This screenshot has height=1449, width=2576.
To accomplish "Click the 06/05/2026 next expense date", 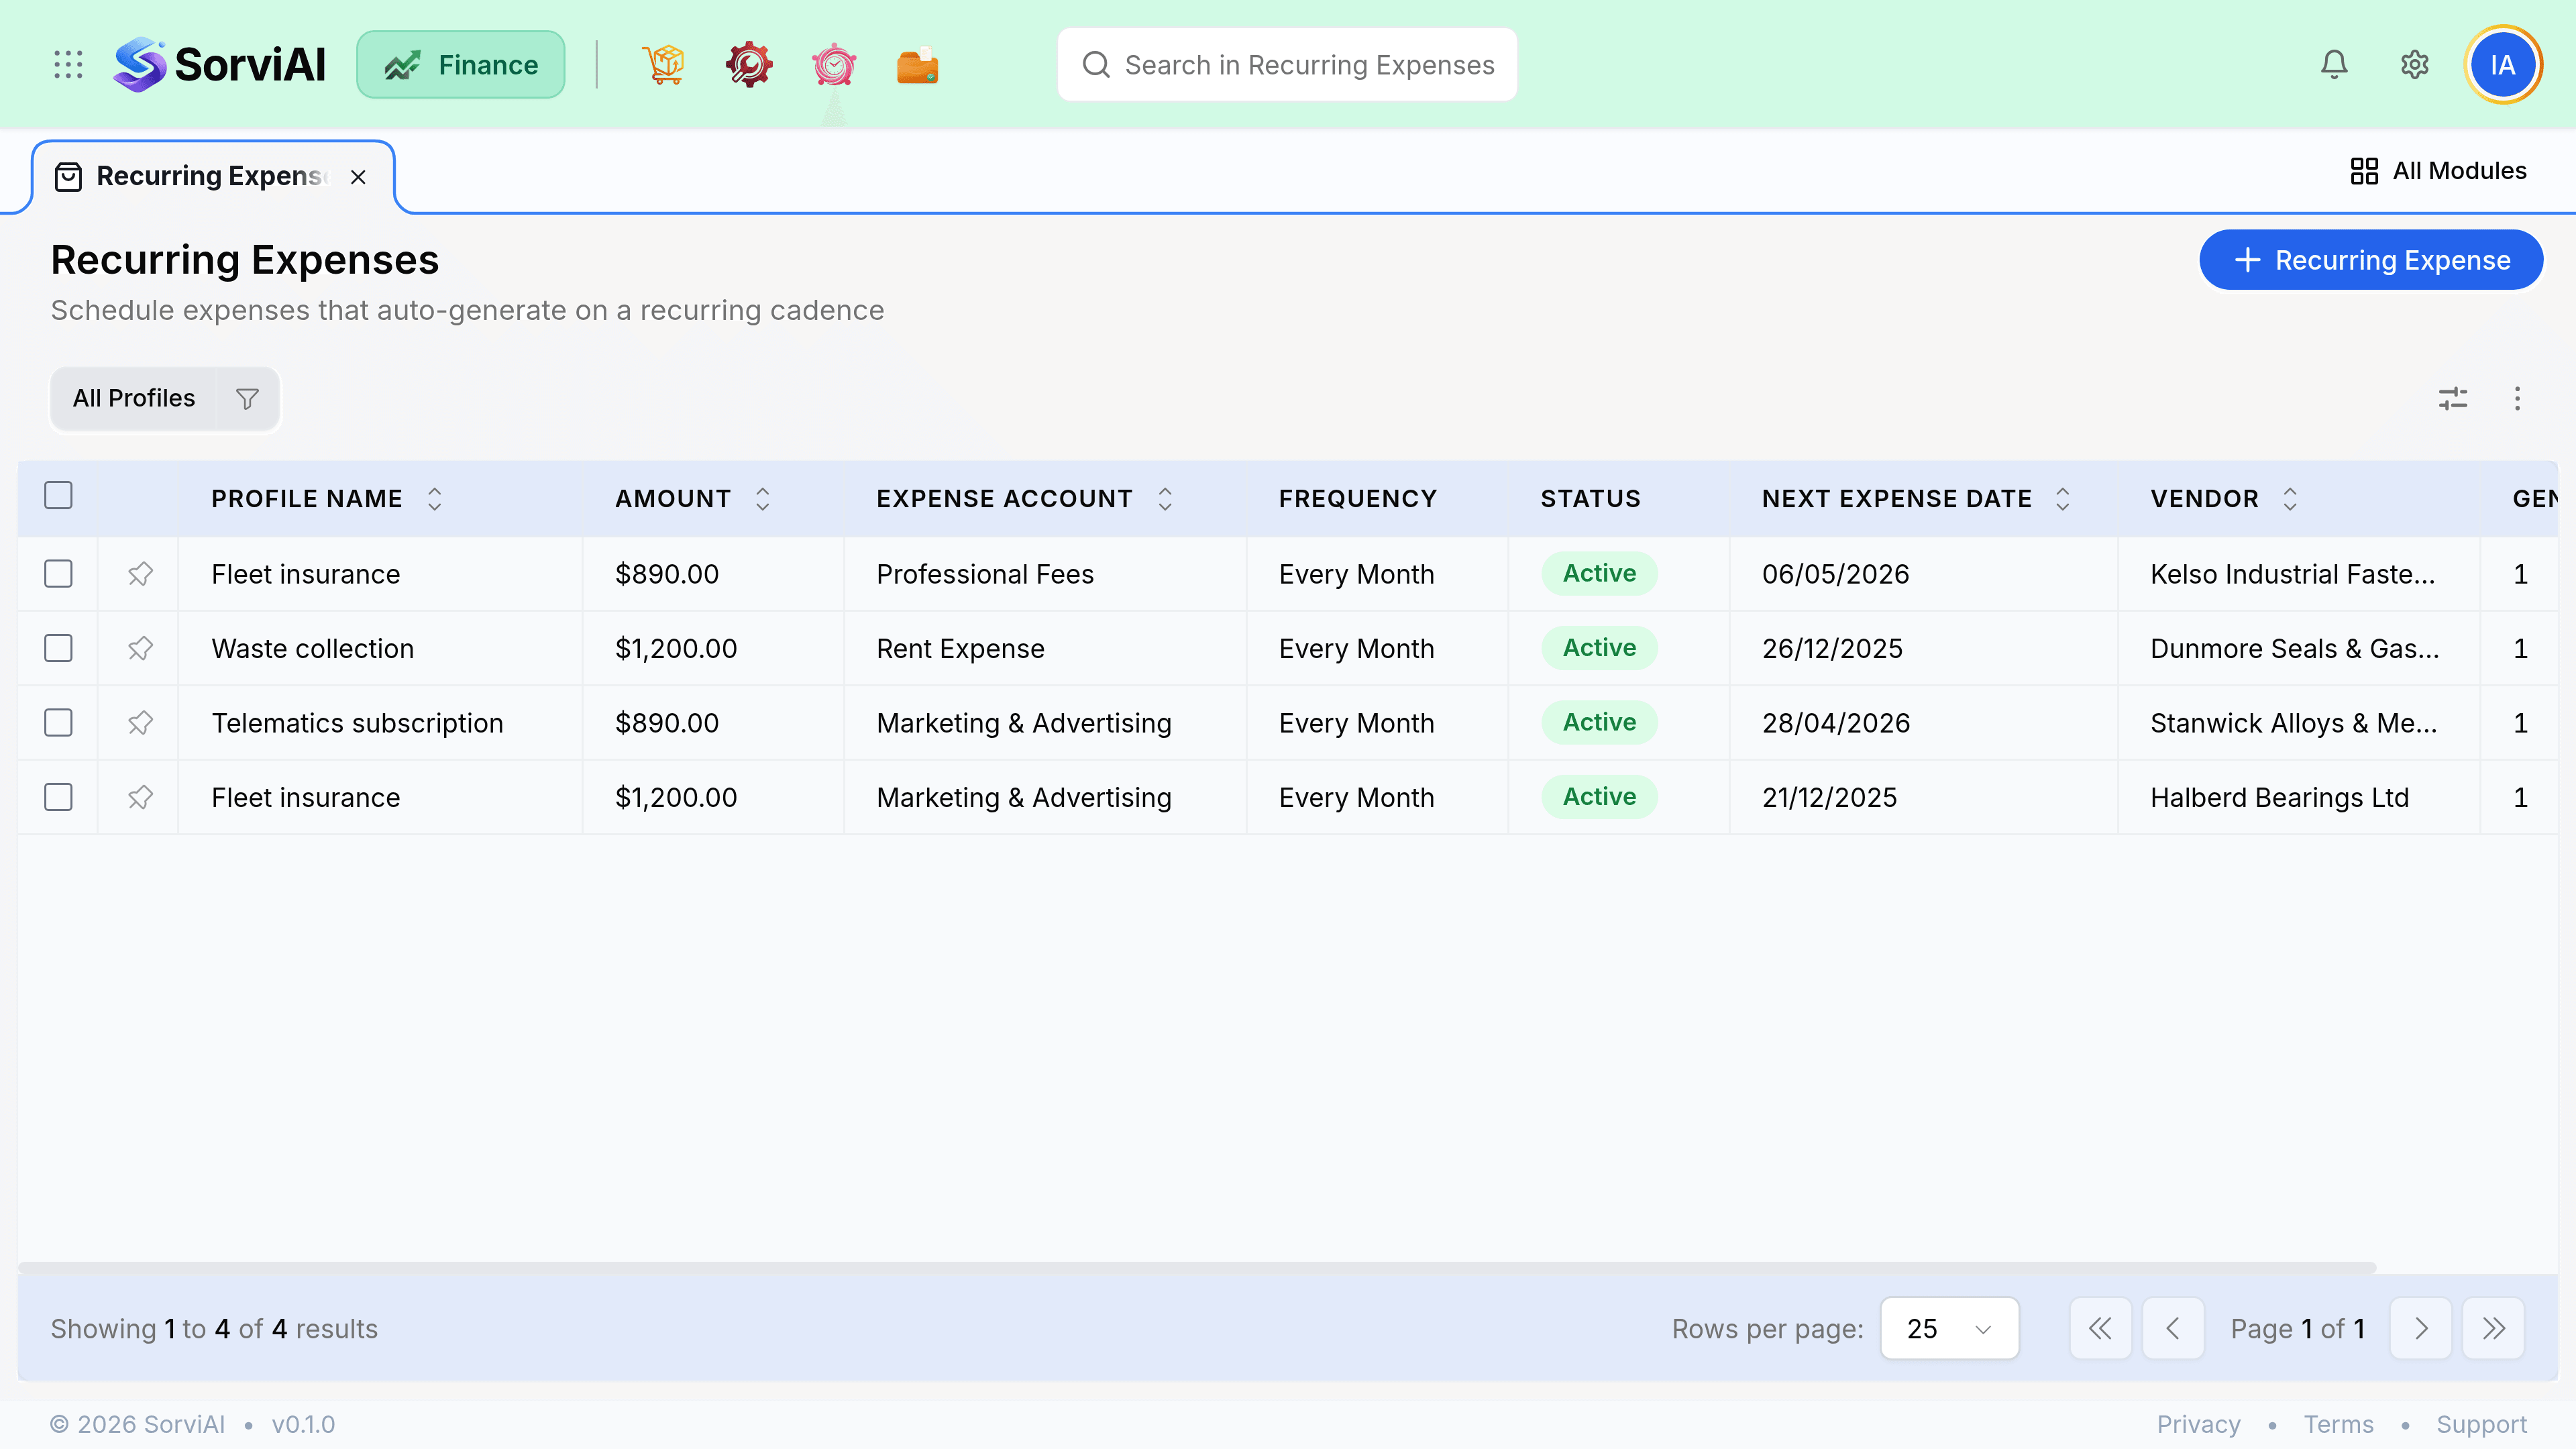I will point(1835,574).
